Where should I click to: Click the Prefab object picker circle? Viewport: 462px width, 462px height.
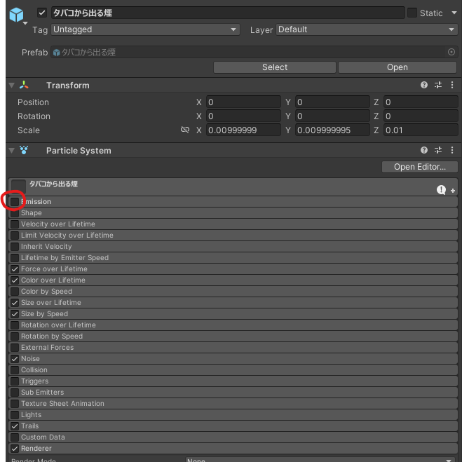tap(451, 52)
